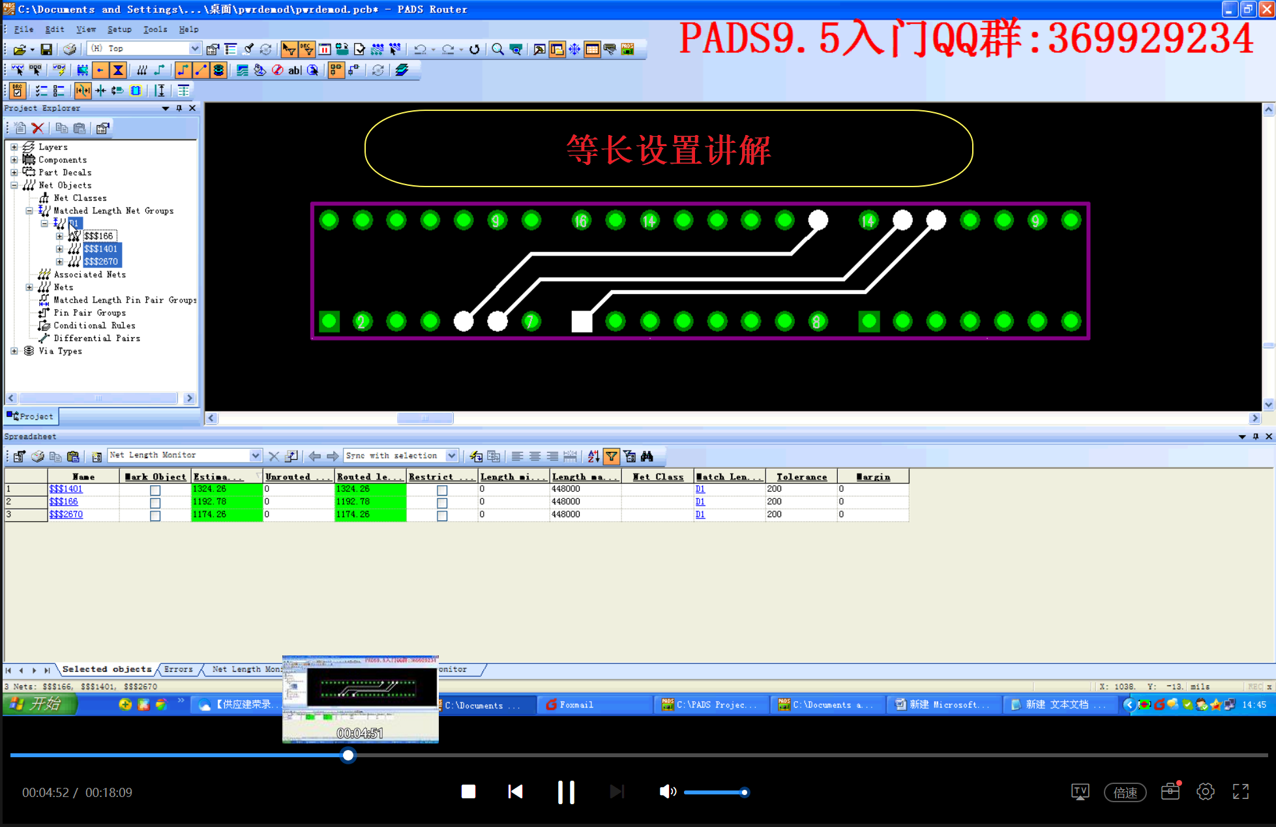Expand the Components tree node
This screenshot has height=827, width=1276.
click(x=14, y=160)
